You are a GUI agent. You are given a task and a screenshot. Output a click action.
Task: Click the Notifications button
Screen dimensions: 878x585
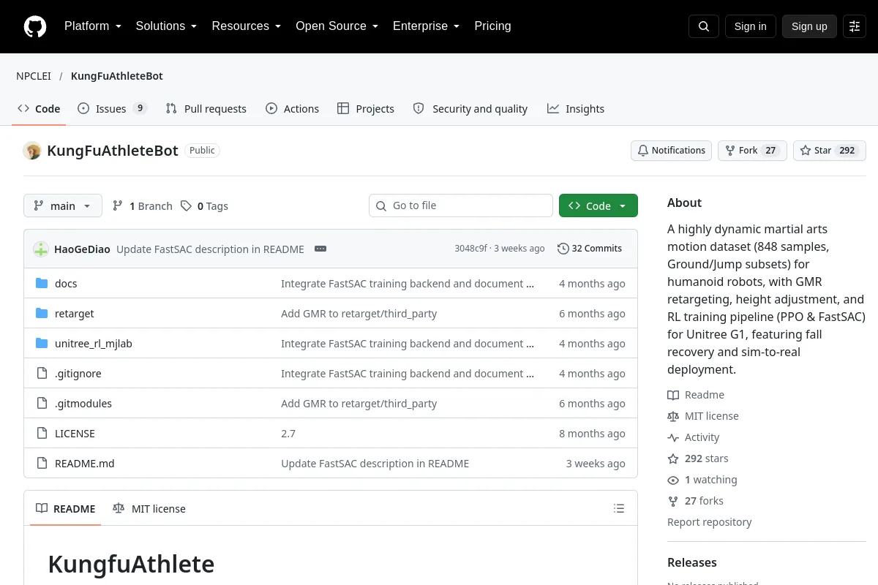[672, 151]
